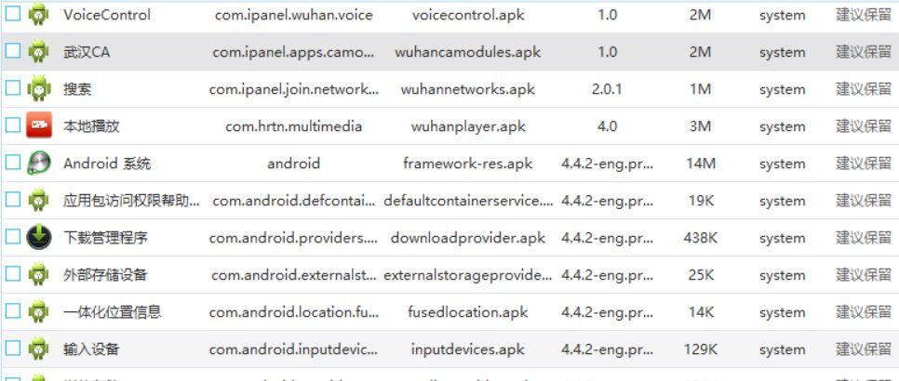Click 建议保留 label in 搜索 row
This screenshot has height=381, width=899.
pos(864,89)
